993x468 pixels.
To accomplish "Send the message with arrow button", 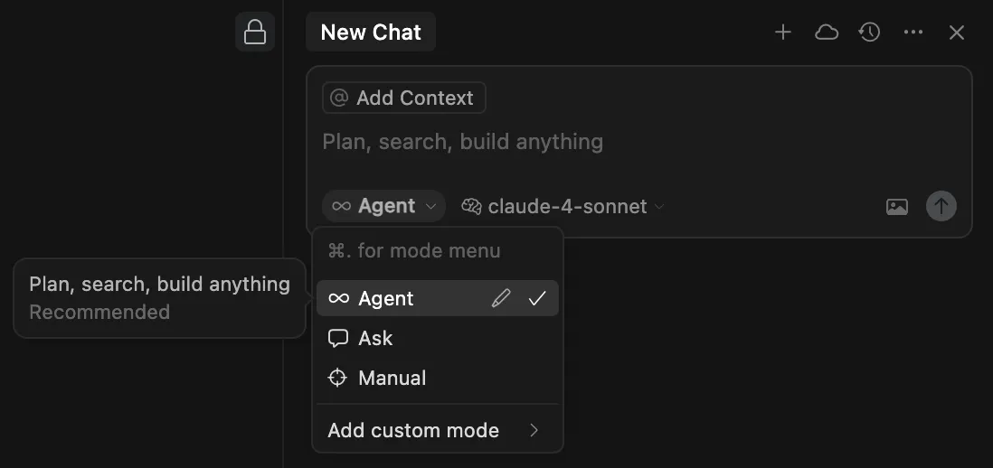I will tap(941, 206).
